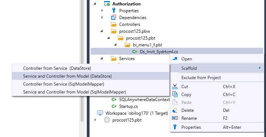Collapse the procost125.pbw folder
The height and width of the screenshot is (137, 266).
102,31
